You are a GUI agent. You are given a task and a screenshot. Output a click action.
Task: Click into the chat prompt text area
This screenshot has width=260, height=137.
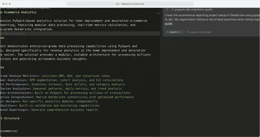(212, 19)
